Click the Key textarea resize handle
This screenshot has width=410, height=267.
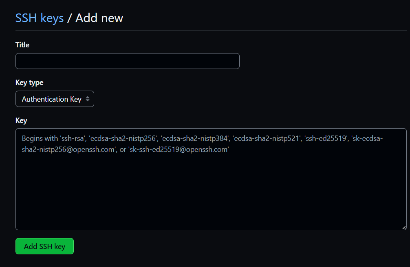coord(403,227)
